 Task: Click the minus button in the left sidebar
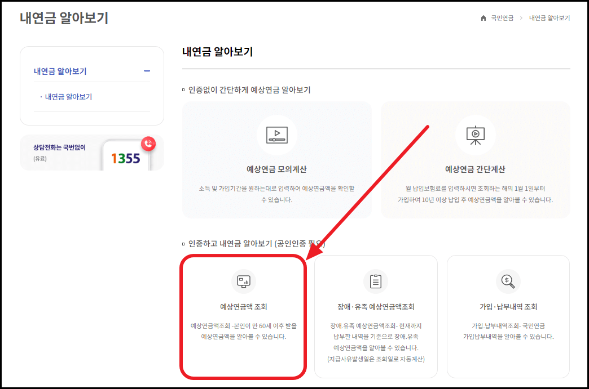point(147,71)
